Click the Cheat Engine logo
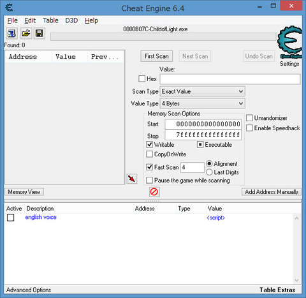 coord(290,42)
